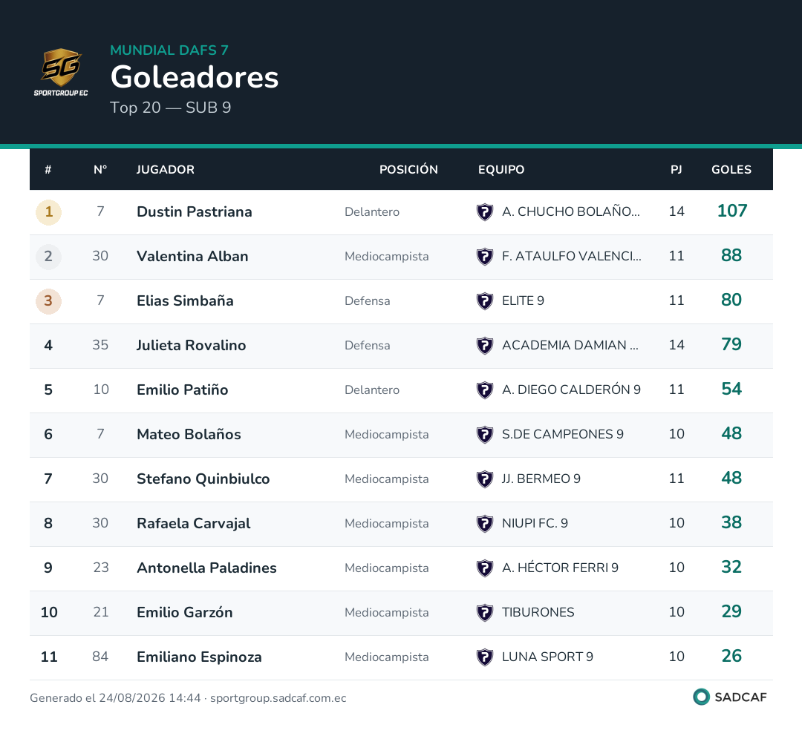Click the SportGroup EC logo

(61, 72)
